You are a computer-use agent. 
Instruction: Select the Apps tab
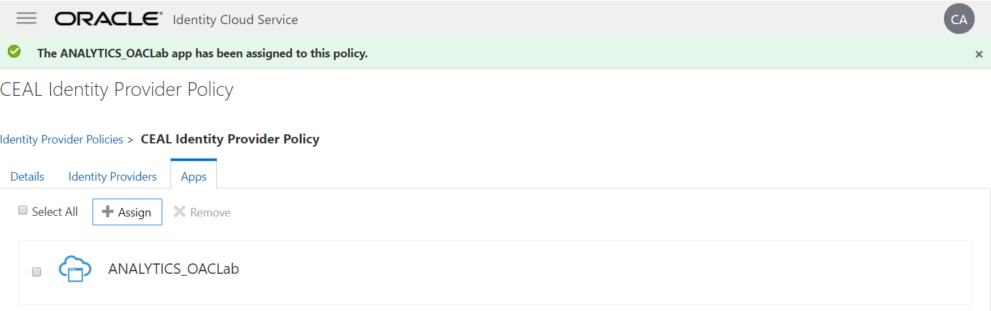(x=193, y=177)
